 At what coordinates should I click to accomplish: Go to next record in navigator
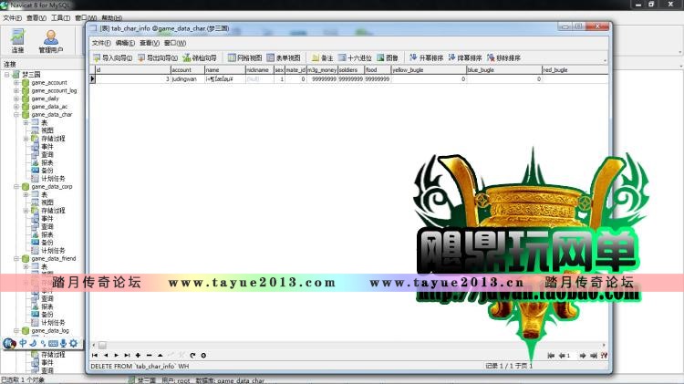117,355
